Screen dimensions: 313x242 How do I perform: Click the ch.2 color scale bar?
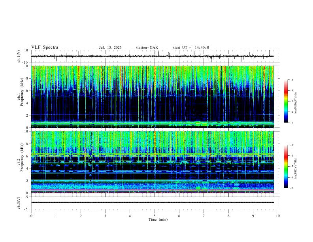point(286,166)
